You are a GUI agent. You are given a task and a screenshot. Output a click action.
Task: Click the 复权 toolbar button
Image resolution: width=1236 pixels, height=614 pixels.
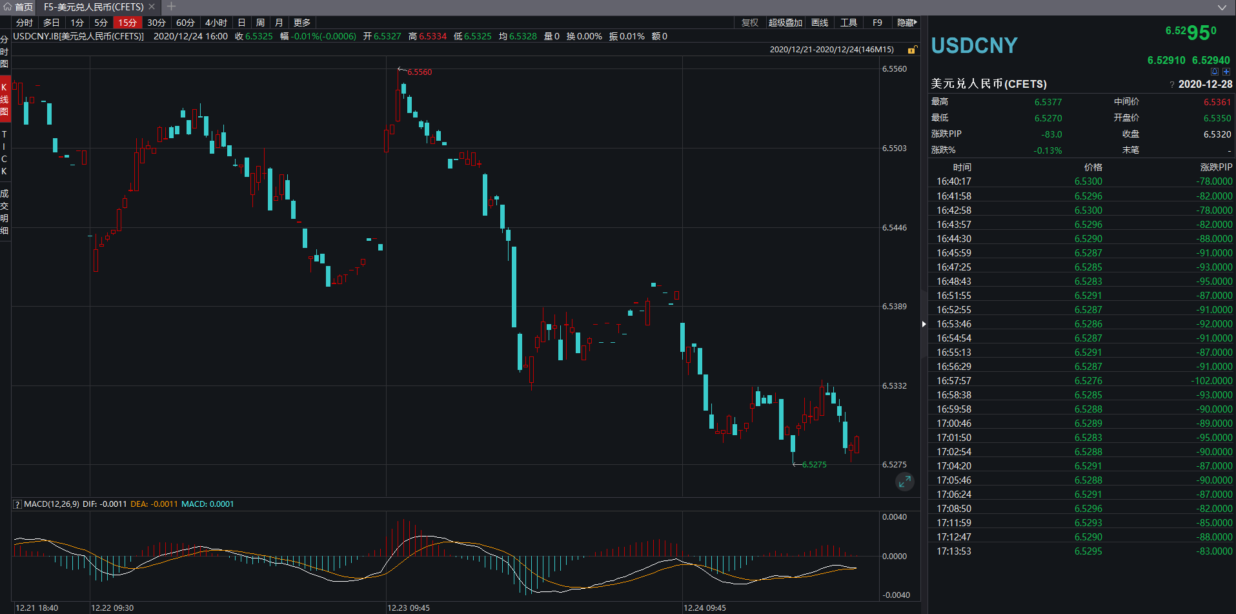click(750, 23)
